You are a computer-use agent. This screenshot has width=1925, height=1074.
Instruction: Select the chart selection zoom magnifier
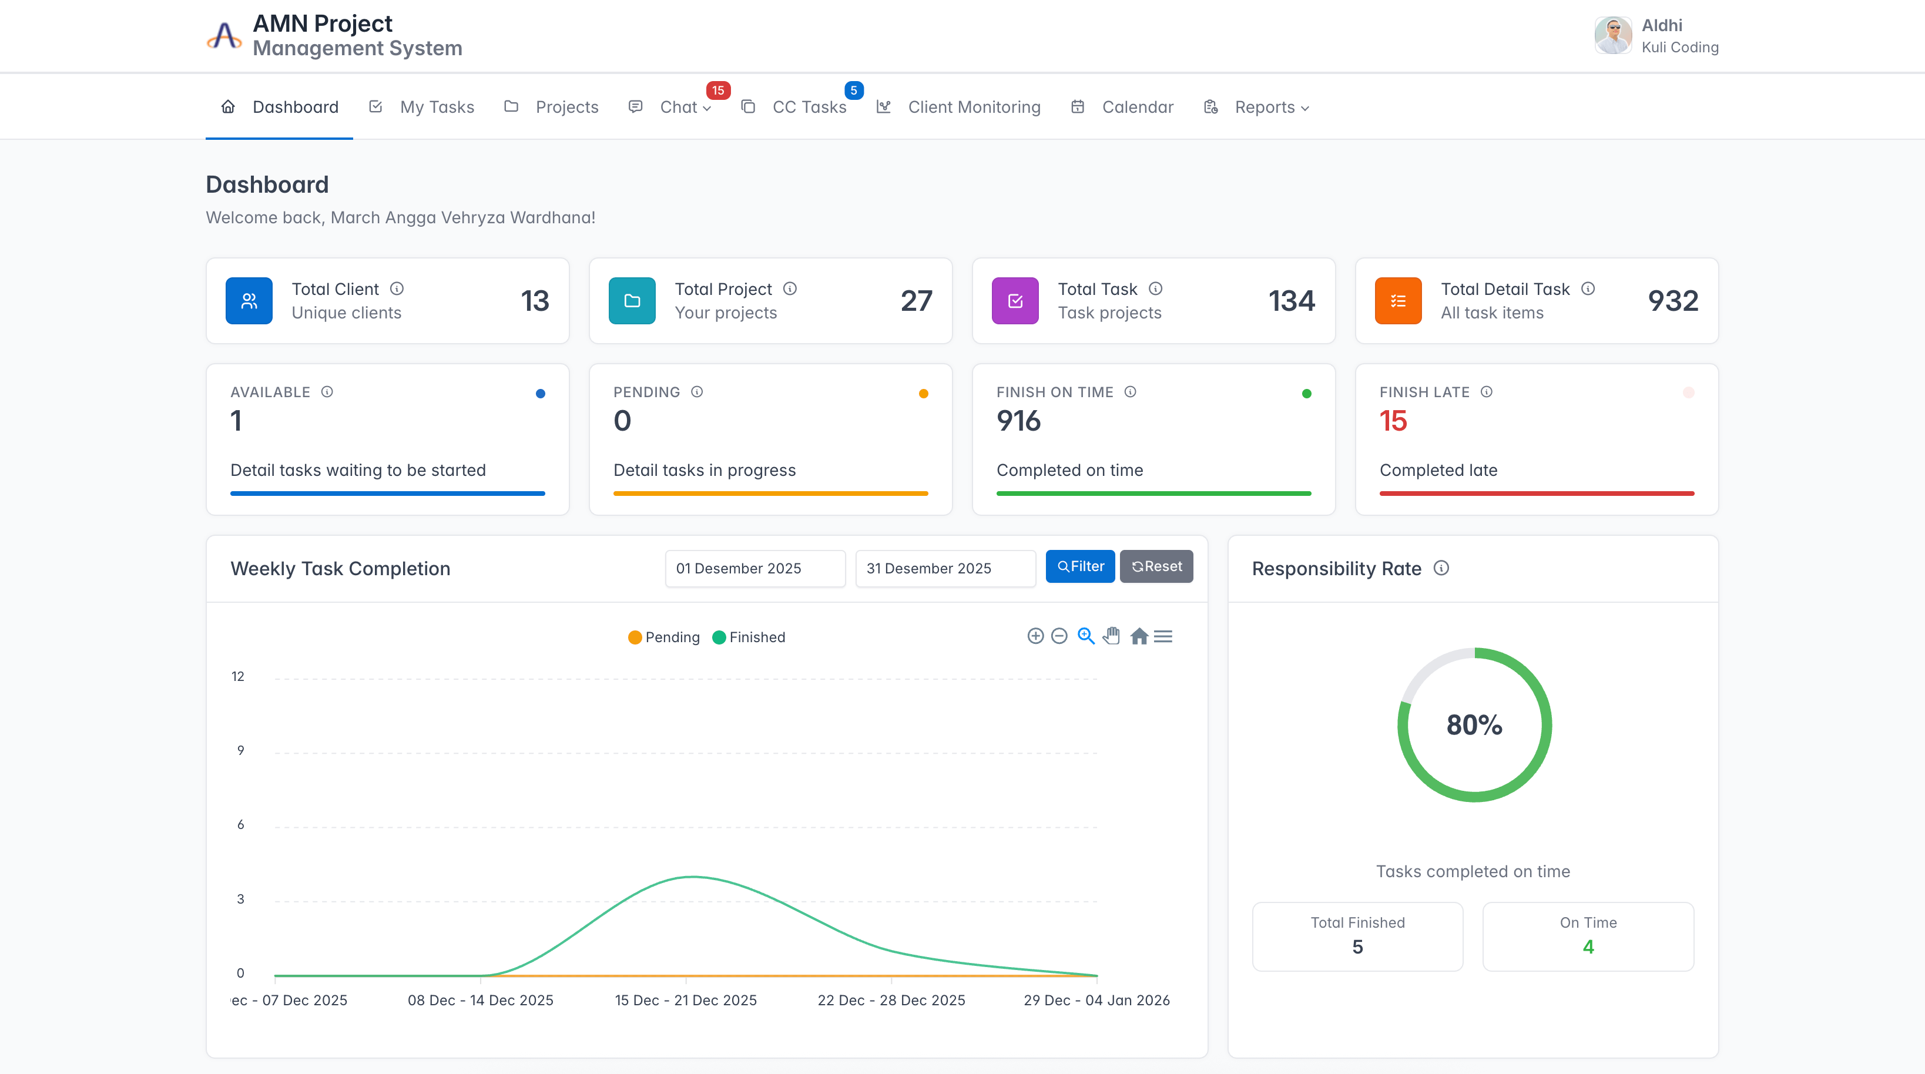[x=1086, y=636]
